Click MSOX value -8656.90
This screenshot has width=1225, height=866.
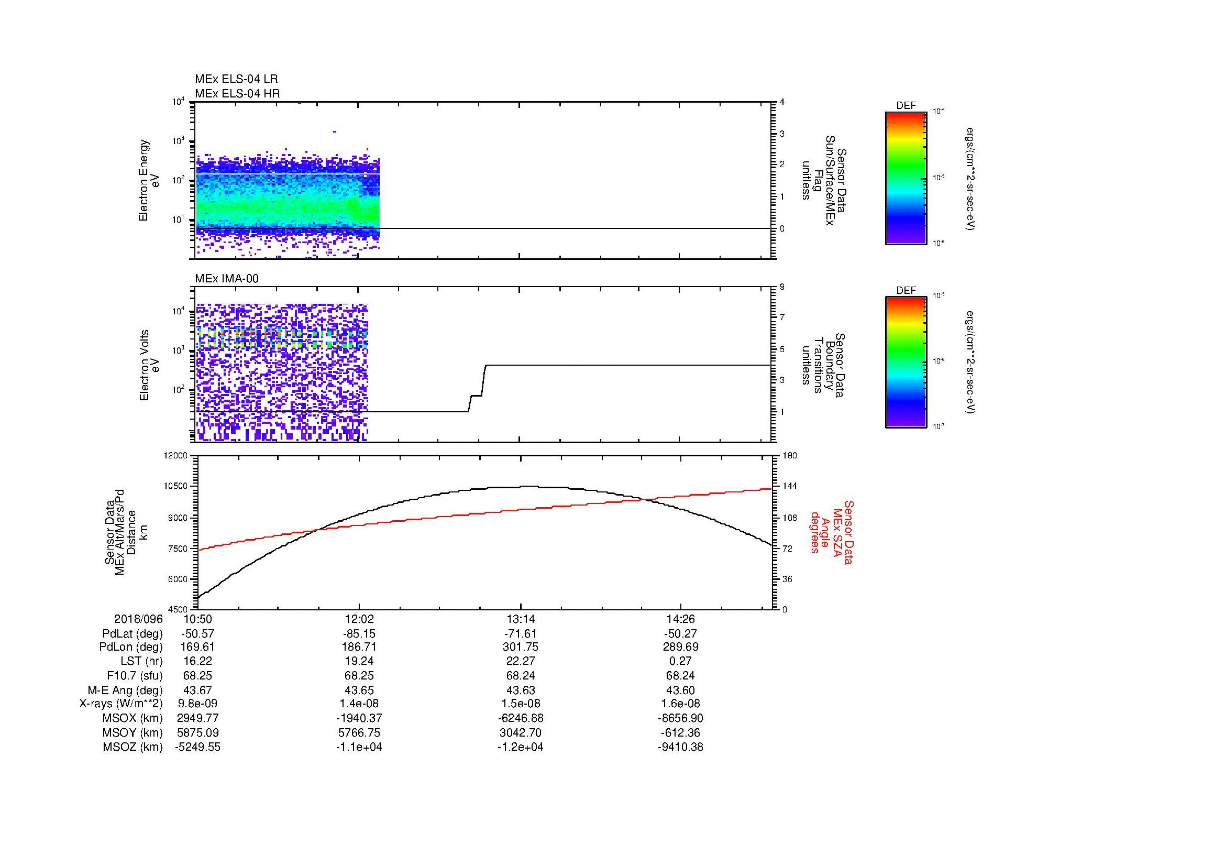pos(681,719)
